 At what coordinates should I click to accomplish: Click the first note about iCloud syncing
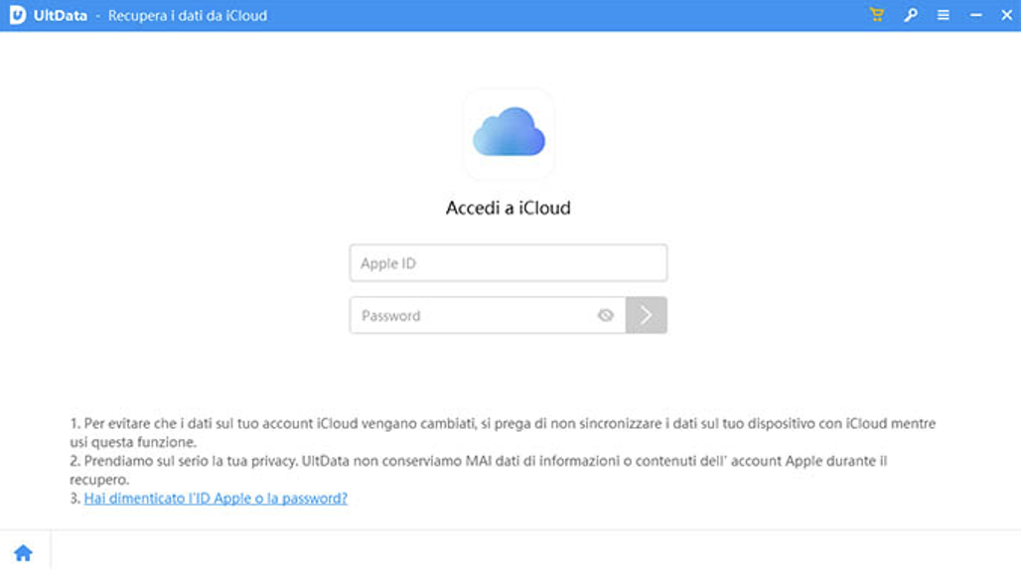(x=502, y=432)
